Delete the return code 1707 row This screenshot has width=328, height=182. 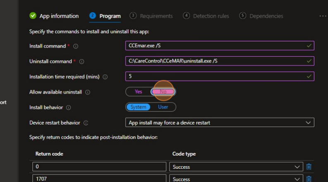(309, 179)
